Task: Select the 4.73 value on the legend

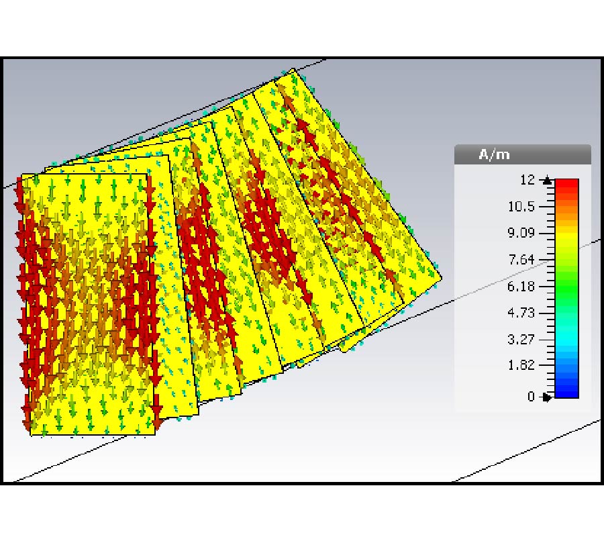Action: tap(521, 313)
